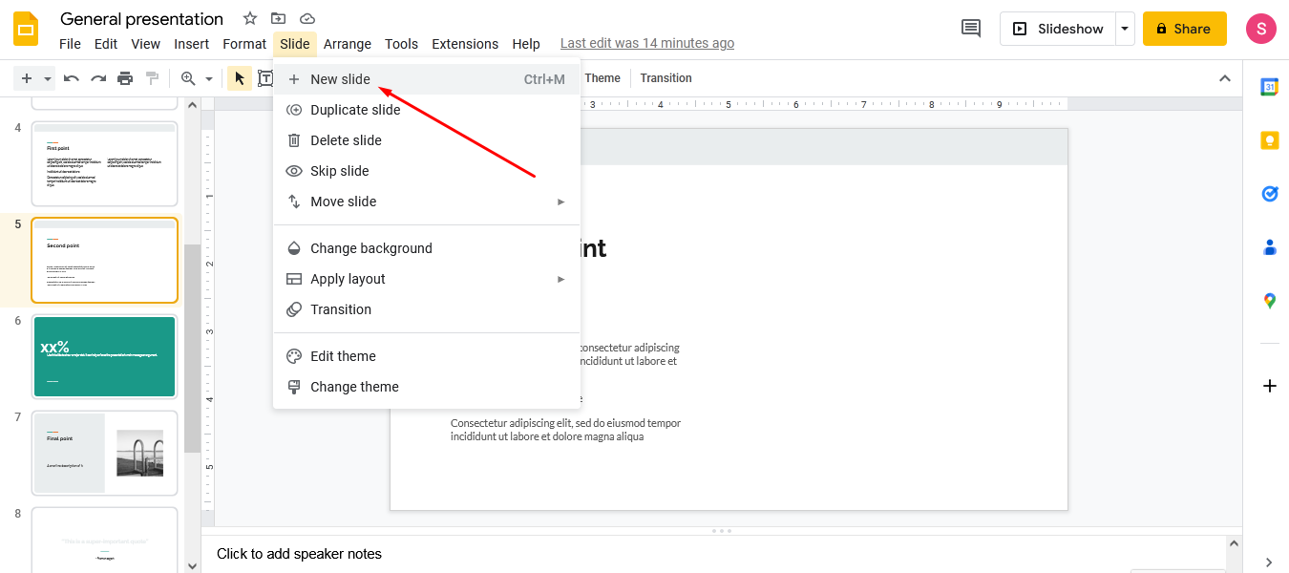Open the Arrange menu
Viewport: 1289px width, 573px height.
click(348, 44)
